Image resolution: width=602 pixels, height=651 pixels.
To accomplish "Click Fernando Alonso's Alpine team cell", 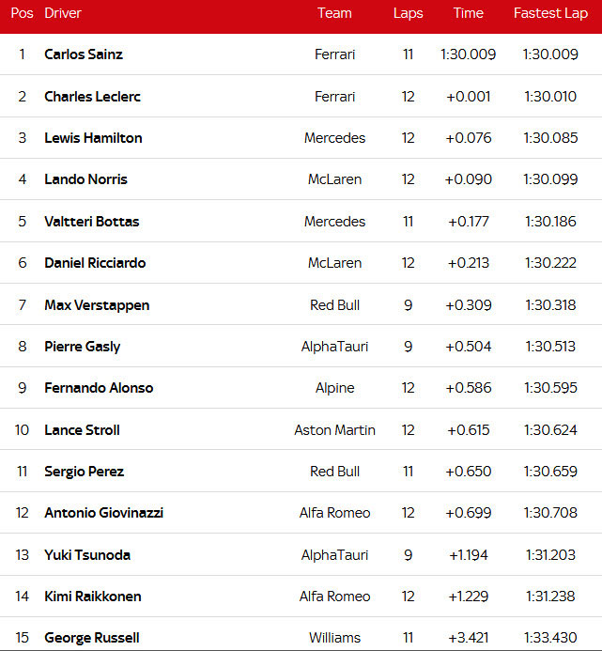I will tap(334, 388).
